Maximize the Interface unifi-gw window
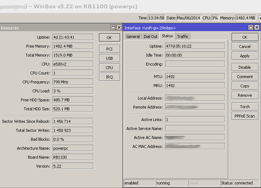The image size is (261, 188). pyautogui.click(x=251, y=28)
